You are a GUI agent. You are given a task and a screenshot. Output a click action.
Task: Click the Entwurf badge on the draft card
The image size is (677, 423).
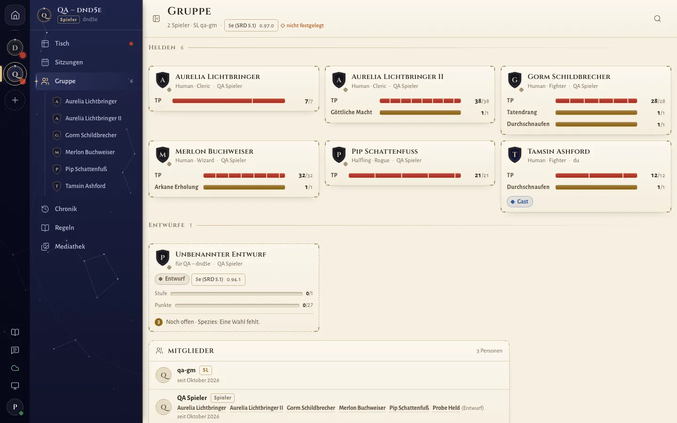172,279
